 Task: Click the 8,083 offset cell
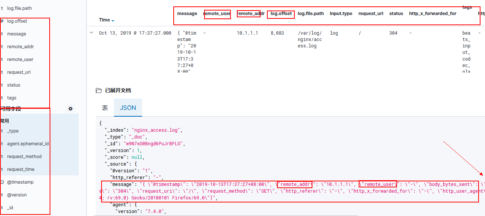tap(277, 33)
